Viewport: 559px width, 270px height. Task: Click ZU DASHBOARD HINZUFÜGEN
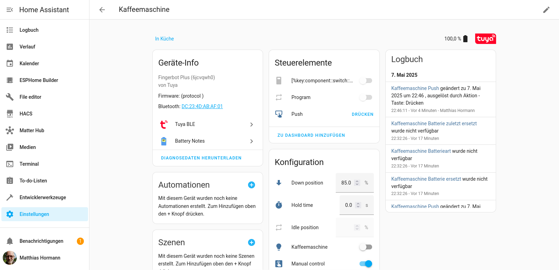tap(311, 135)
